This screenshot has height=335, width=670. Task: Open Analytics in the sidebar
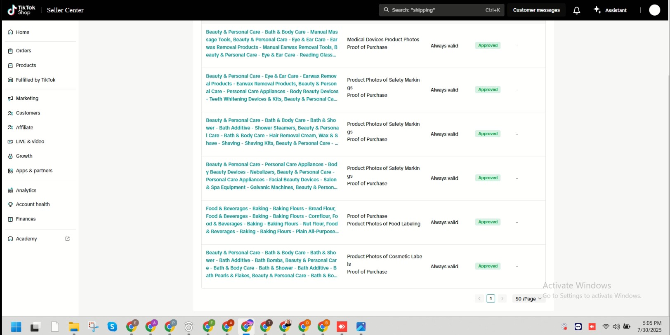tap(26, 190)
